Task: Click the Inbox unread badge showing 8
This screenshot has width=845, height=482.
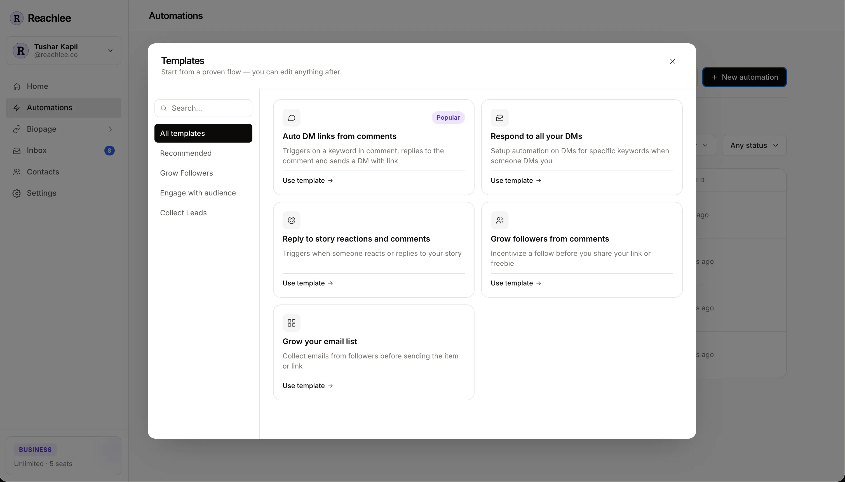Action: [109, 151]
